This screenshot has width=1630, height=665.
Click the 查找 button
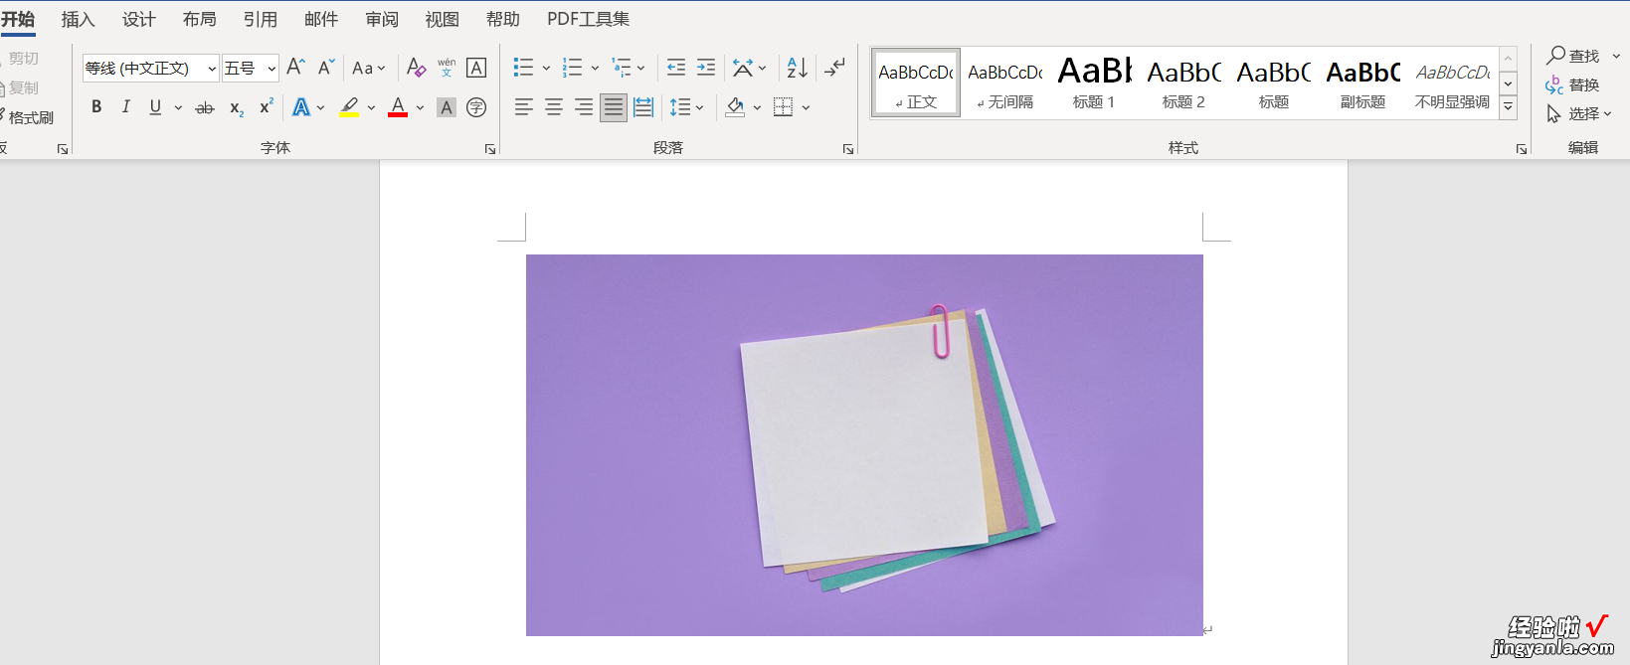click(1573, 56)
